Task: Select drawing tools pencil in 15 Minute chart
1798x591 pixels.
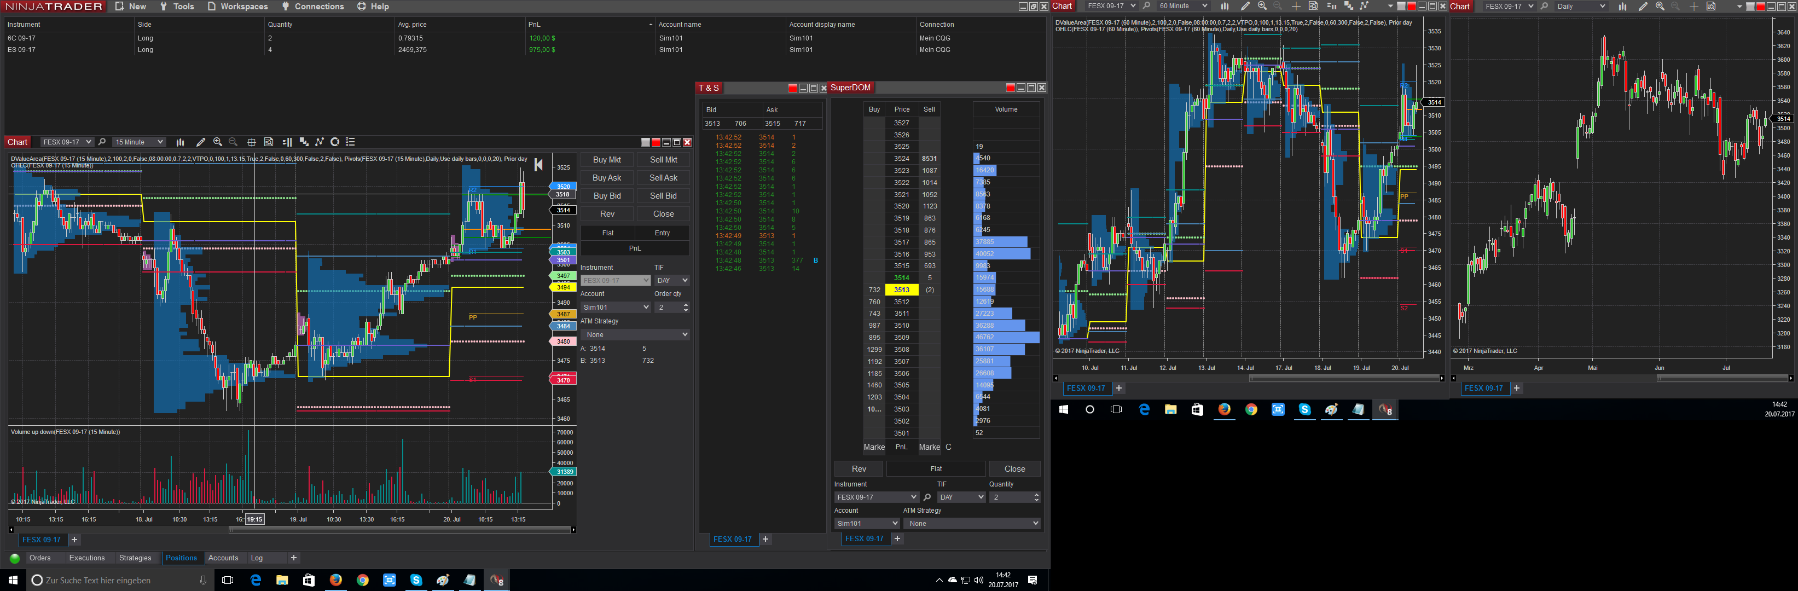Action: 201,142
